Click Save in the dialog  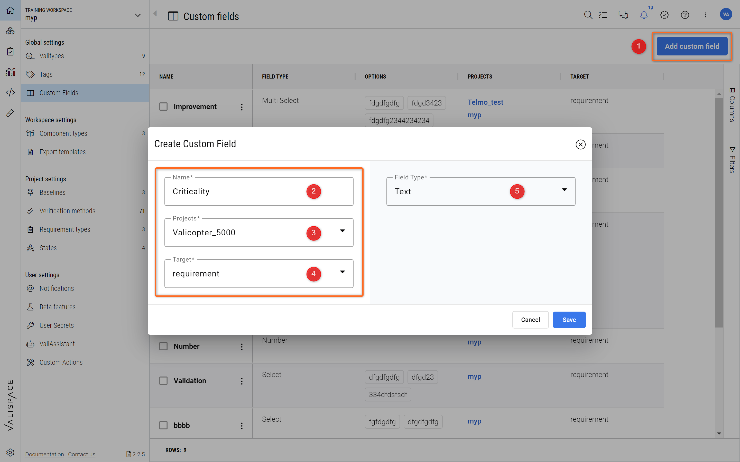(x=569, y=320)
